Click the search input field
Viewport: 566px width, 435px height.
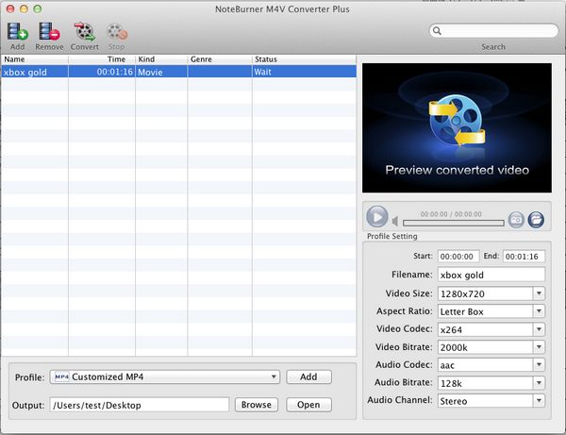(493, 31)
